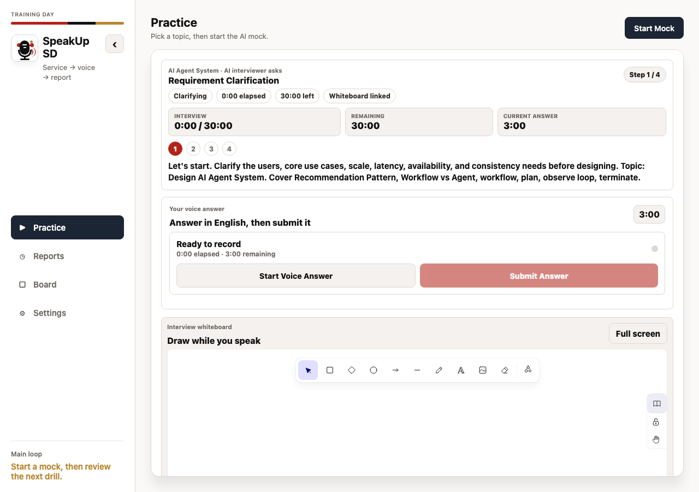This screenshot has height=492, width=699.
Task: Click the Ready to record label
Action: pyautogui.click(x=209, y=244)
